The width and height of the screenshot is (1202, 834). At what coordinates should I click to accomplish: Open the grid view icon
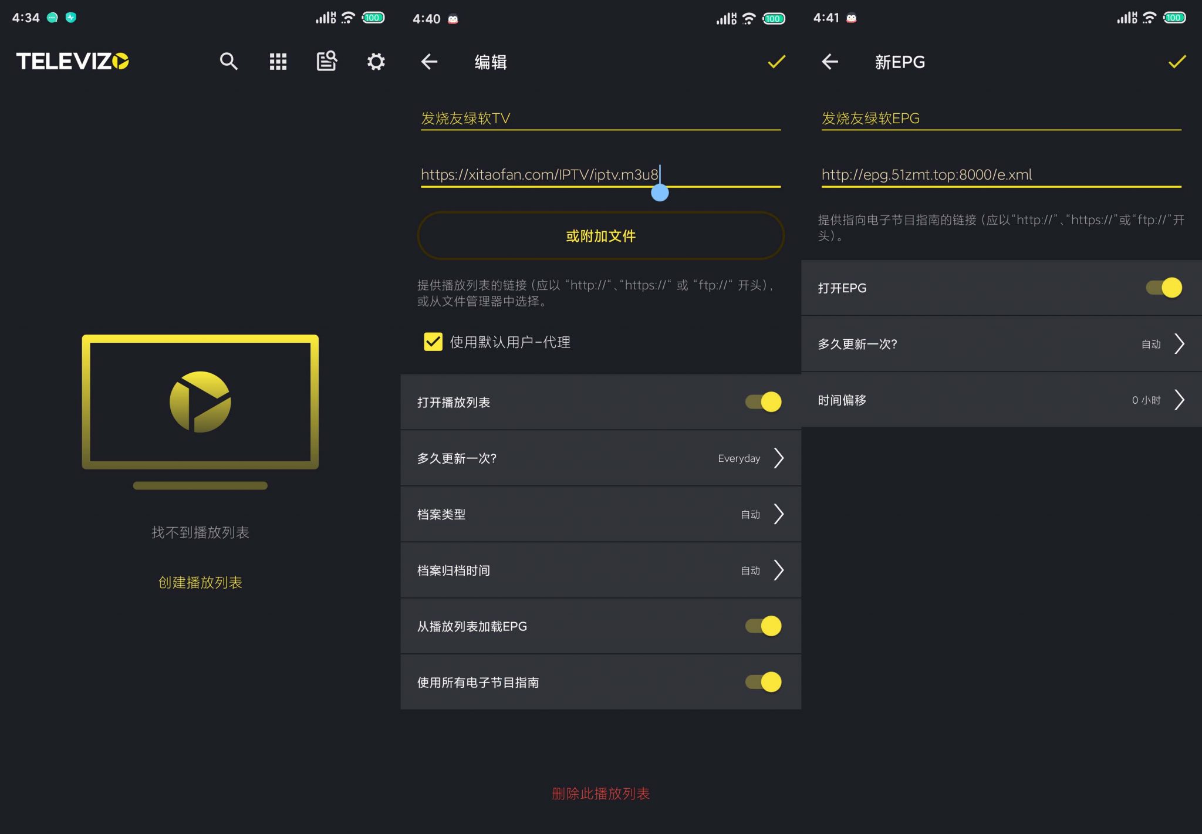(278, 62)
